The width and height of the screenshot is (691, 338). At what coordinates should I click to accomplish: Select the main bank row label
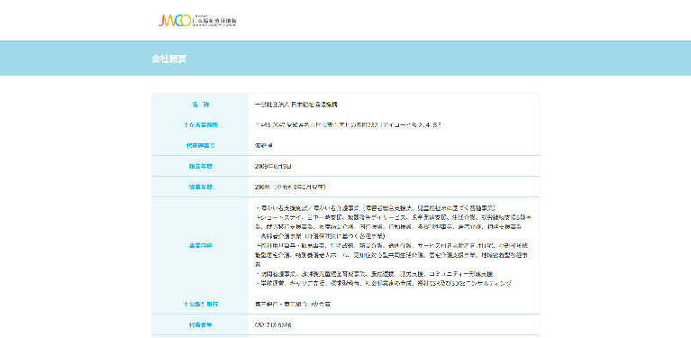click(200, 304)
